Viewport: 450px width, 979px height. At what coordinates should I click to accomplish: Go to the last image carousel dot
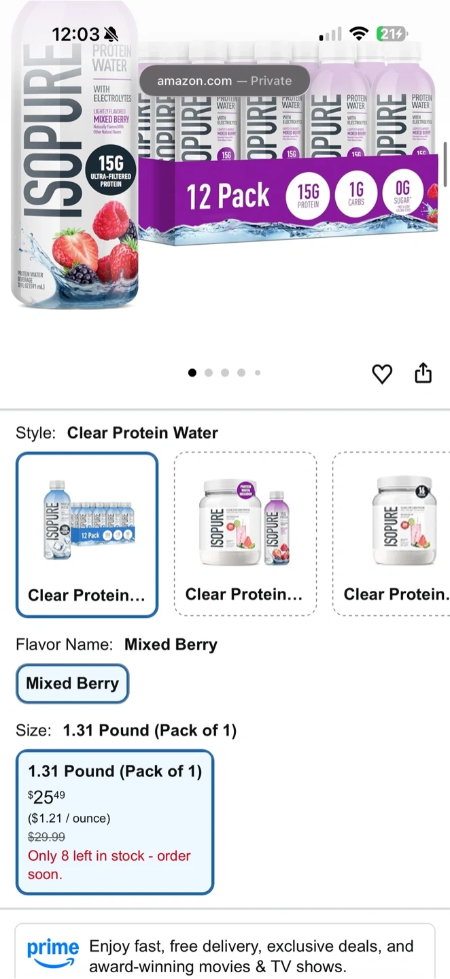click(258, 373)
